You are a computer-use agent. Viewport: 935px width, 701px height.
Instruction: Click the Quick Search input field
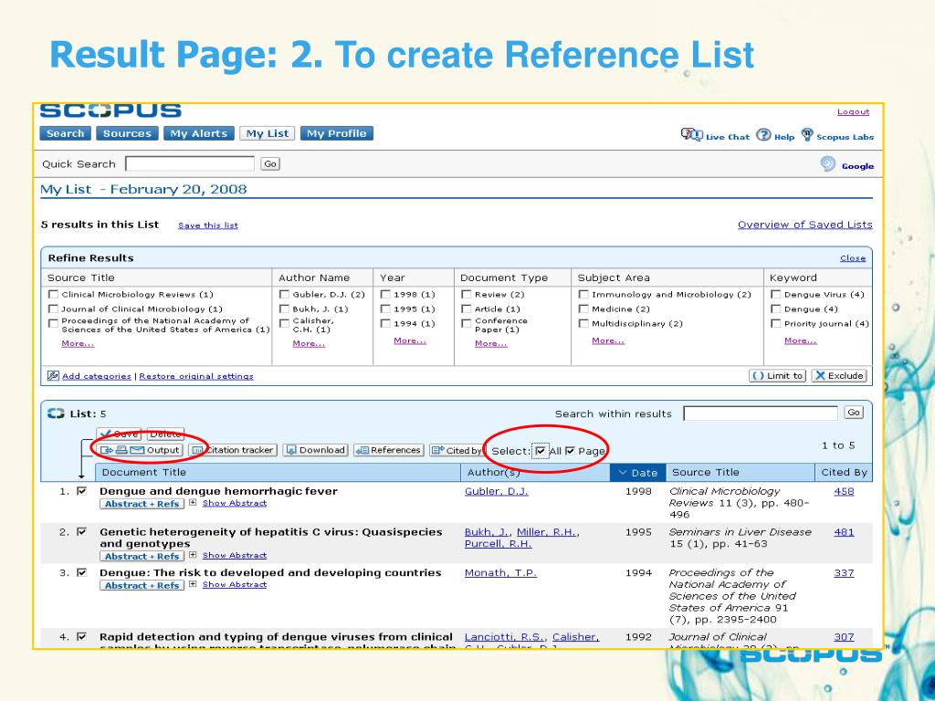190,164
